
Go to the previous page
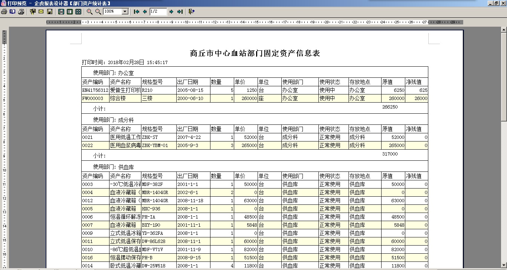click(145, 11)
